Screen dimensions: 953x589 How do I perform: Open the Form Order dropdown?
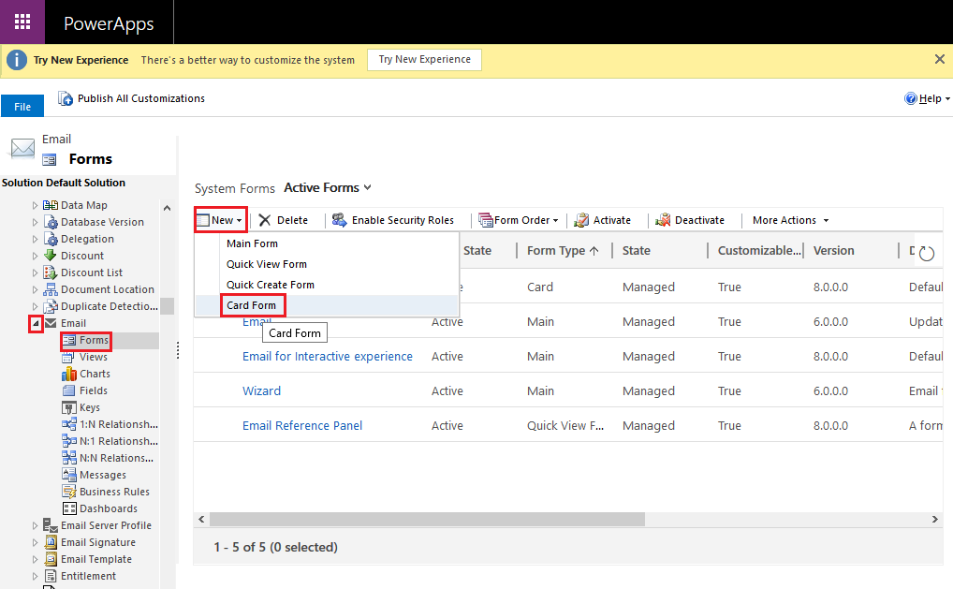point(519,220)
